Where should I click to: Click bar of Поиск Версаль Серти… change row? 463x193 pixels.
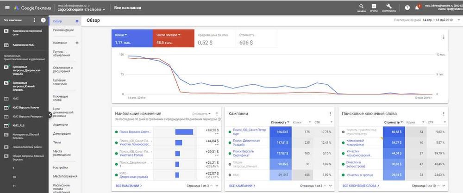pyautogui.click(x=184, y=131)
